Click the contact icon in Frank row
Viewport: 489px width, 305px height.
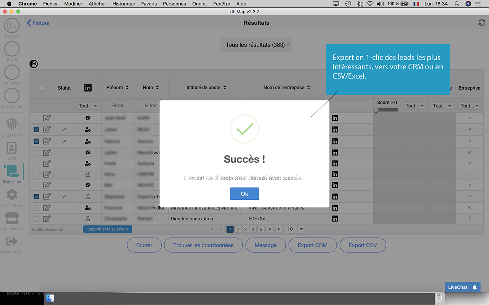tap(88, 163)
